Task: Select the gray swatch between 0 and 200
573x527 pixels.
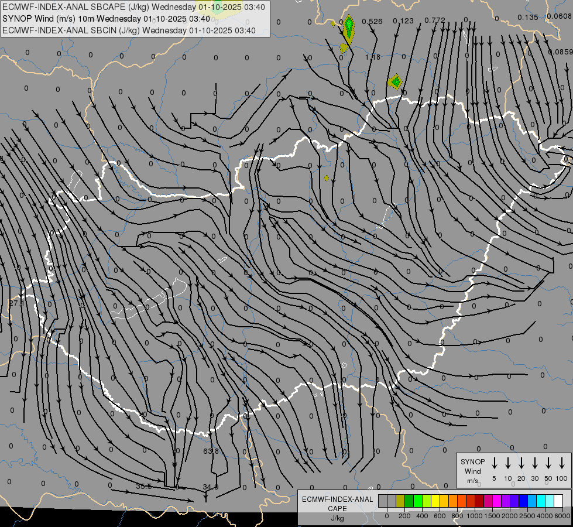Action: [392, 501]
